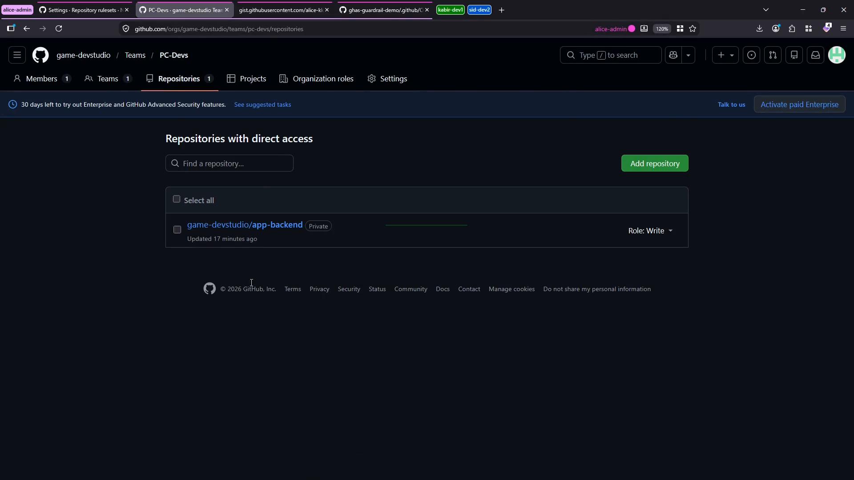The image size is (854, 480).
Task: Focus the Find a repository field
Action: point(230,164)
